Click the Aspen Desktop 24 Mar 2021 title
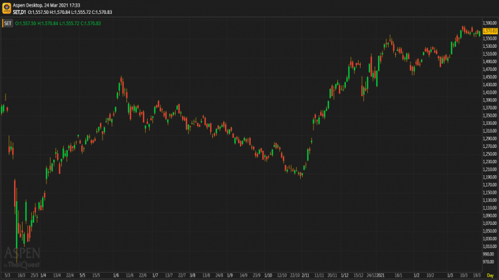Viewport: 499px width, 280px height. point(47,5)
